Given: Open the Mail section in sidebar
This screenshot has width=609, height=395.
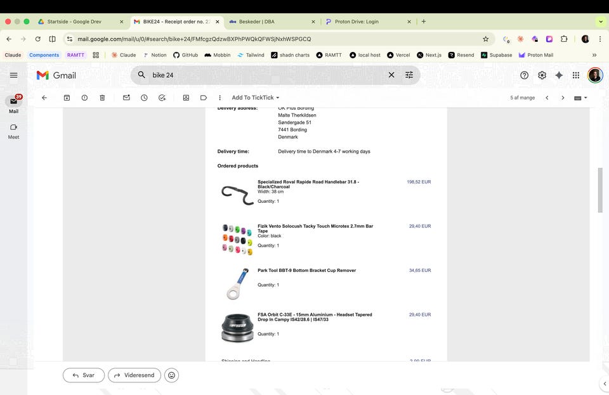Looking at the screenshot, I should [x=13, y=105].
